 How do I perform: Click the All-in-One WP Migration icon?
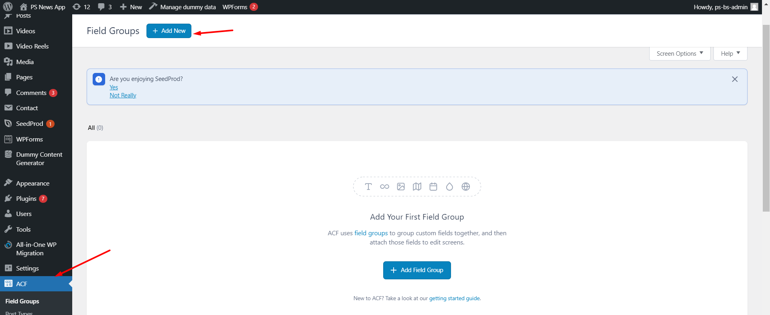click(x=8, y=245)
